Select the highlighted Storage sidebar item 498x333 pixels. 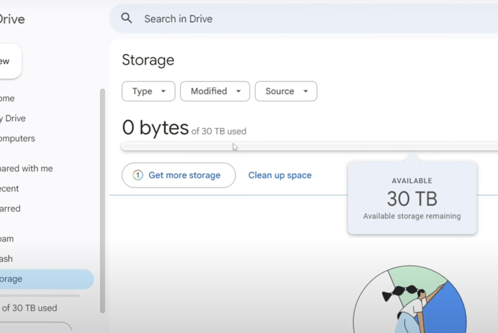tap(47, 279)
